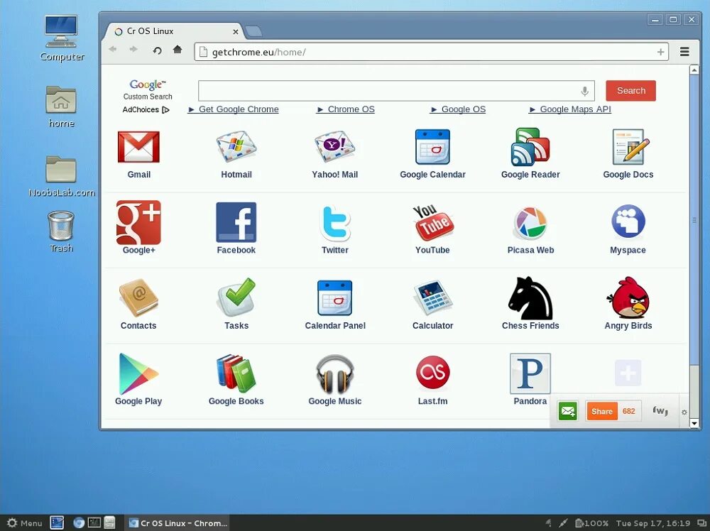Click the browser back arrow
710x531 pixels.
pos(113,50)
